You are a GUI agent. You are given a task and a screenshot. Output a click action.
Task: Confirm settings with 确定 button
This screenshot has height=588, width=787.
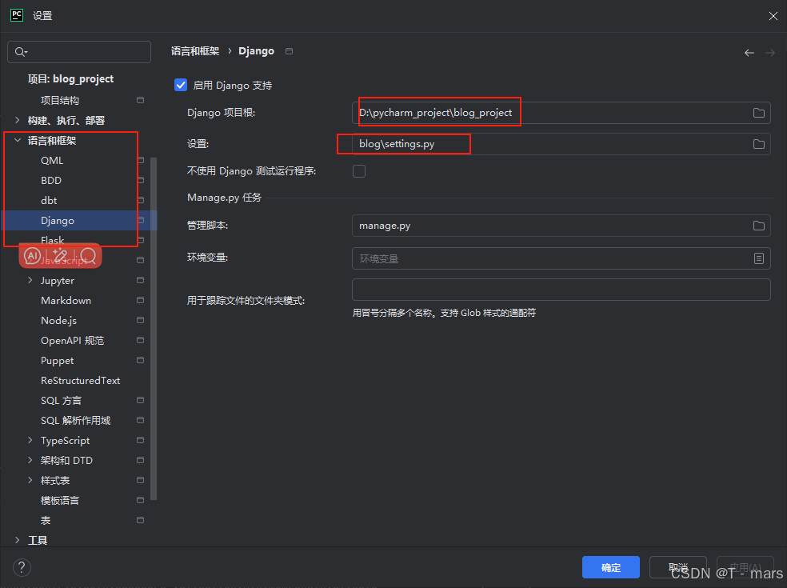[611, 567]
